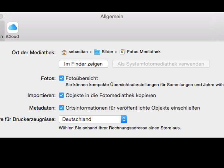Click the 'Fotos:' label
The width and height of the screenshot is (224, 168).
[x=48, y=78]
